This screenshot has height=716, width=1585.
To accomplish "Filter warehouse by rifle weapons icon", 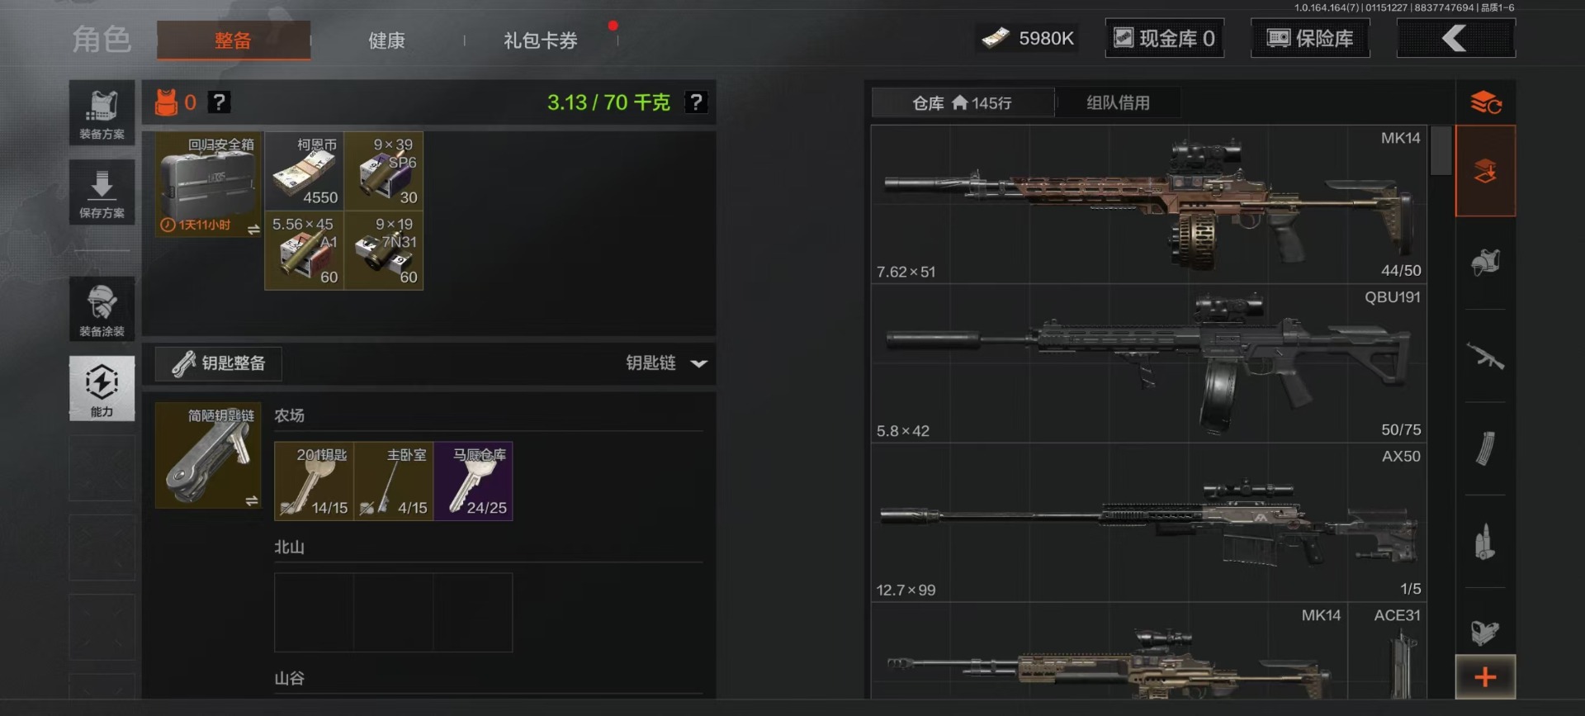I will pos(1485,356).
